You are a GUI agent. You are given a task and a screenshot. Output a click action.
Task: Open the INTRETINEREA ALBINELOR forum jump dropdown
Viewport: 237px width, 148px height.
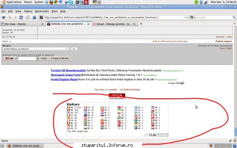point(36,49)
